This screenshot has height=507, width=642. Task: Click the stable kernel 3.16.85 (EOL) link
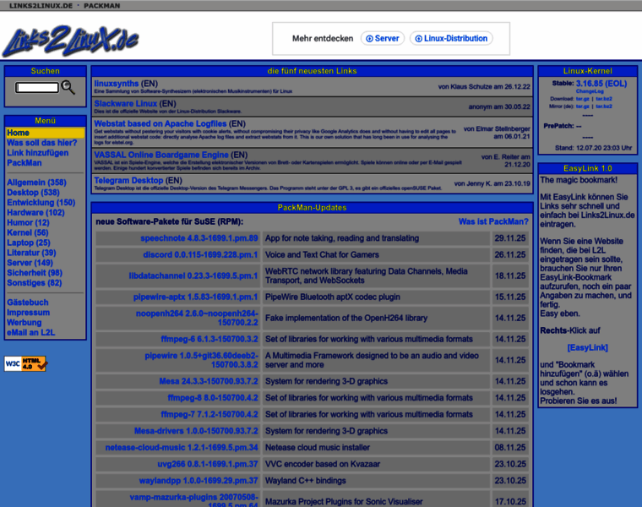pyautogui.click(x=601, y=84)
